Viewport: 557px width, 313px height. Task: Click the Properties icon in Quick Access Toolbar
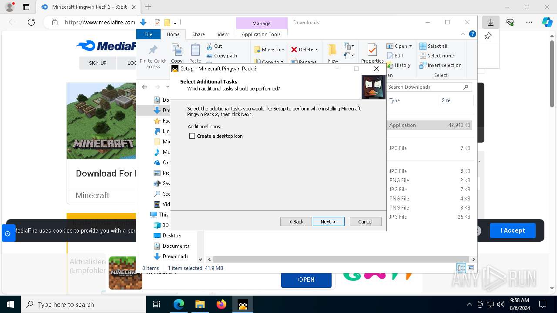pyautogui.click(x=158, y=23)
